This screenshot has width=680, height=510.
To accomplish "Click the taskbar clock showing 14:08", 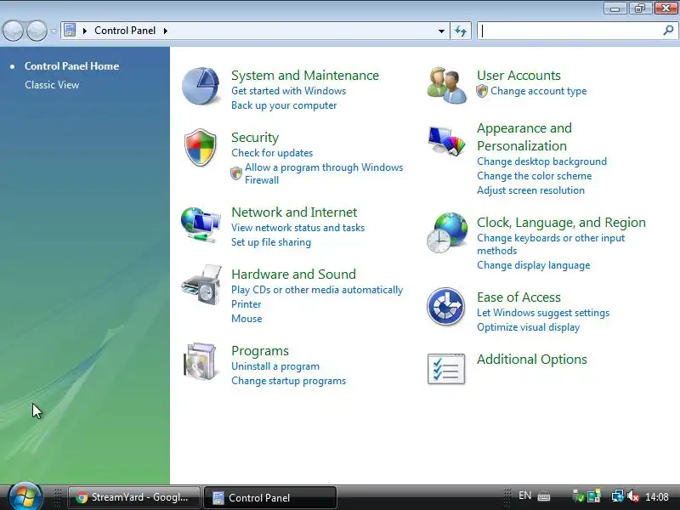I will [x=656, y=496].
